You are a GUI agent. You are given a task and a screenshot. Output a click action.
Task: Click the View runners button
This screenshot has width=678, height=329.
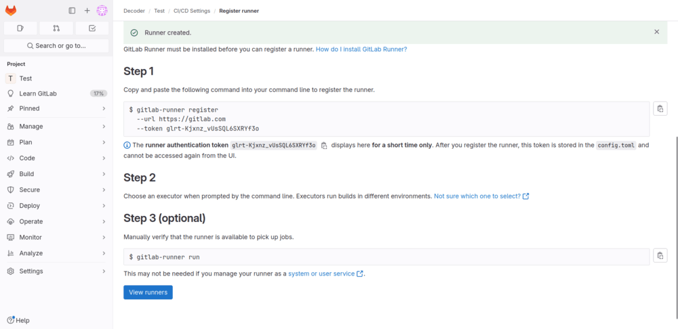(148, 292)
